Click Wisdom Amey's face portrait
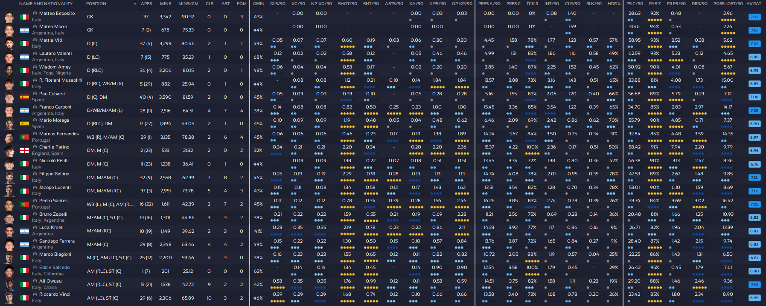Image resolution: width=766 pixels, height=306 pixels. point(9,70)
